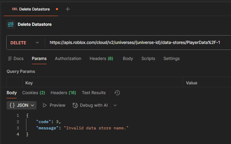The height and width of the screenshot is (144, 231).
Task: Open the request Headers (8) tab
Action: coord(101,59)
